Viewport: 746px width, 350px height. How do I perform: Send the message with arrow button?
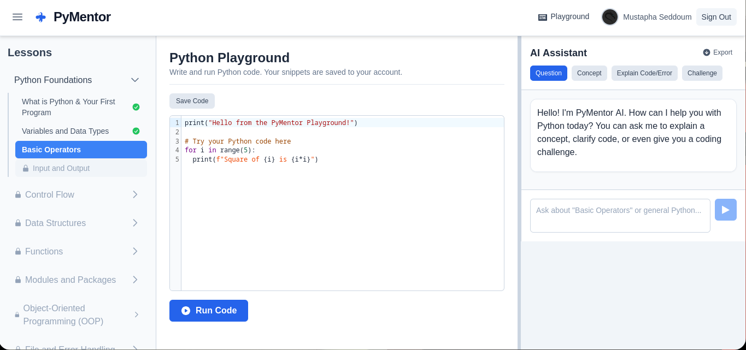click(725, 210)
